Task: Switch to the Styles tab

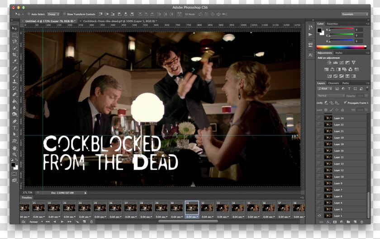Action: (x=338, y=53)
